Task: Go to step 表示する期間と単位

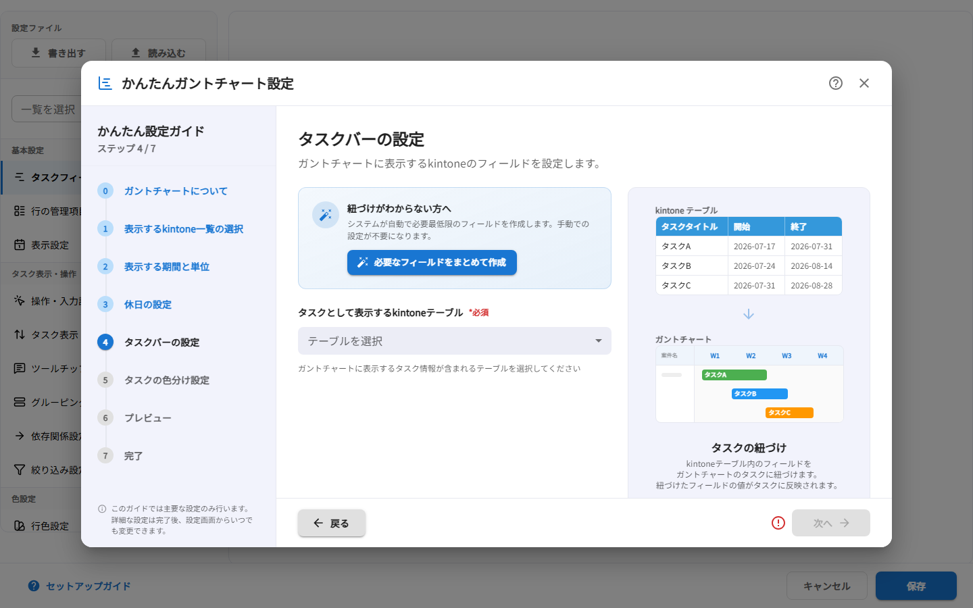Action: tap(167, 267)
